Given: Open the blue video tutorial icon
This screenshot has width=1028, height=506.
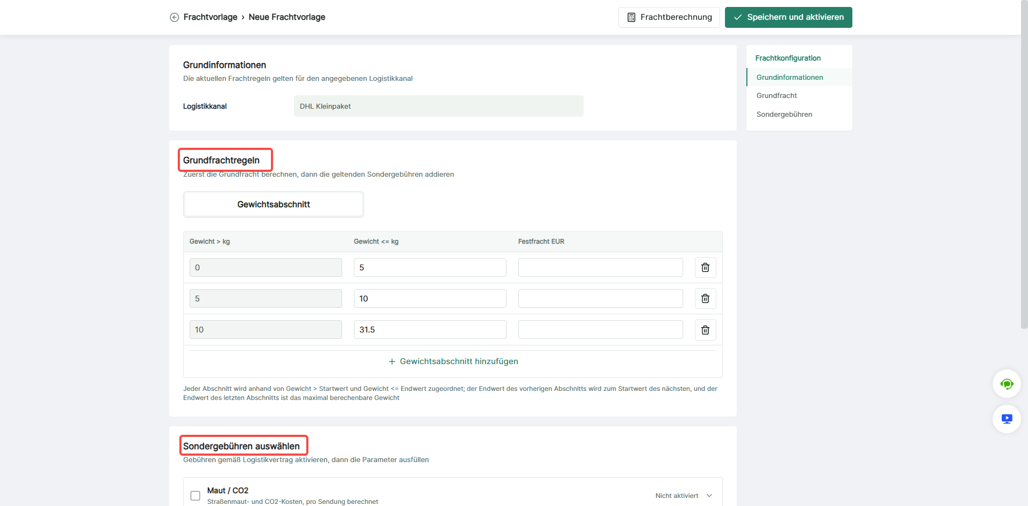Looking at the screenshot, I should pyautogui.click(x=1007, y=419).
